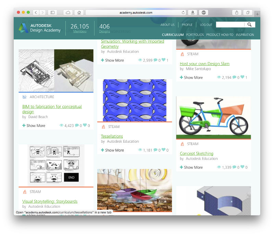Open the Amazon extension icon
Image resolution: width=274 pixels, height=235 pixels.
tap(192, 12)
